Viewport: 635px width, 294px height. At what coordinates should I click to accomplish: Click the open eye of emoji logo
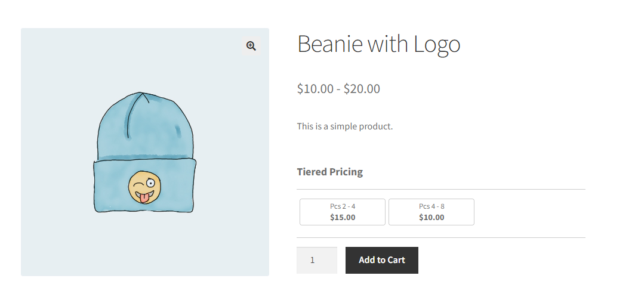pos(150,184)
